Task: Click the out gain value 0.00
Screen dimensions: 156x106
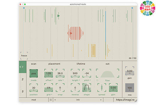Action: tap(113, 88)
